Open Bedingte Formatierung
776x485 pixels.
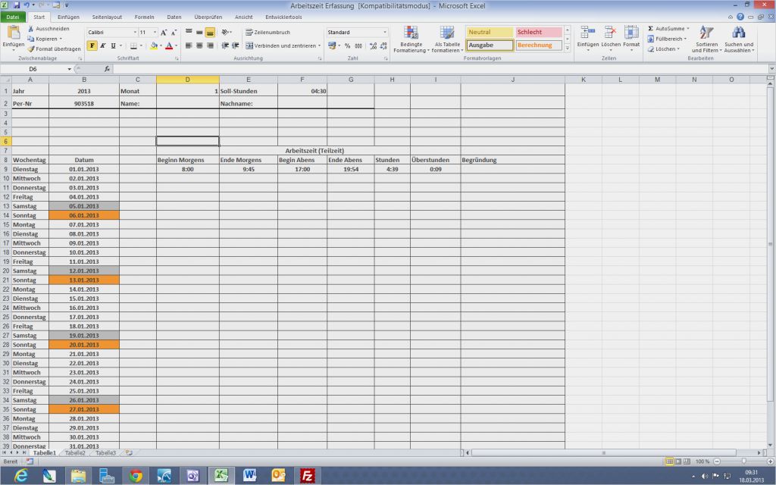(x=410, y=38)
